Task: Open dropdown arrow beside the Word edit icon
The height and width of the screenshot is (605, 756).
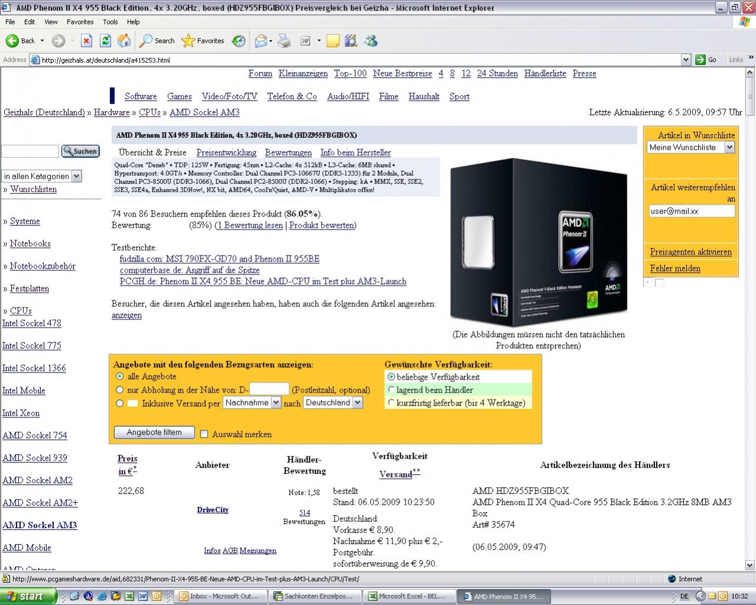Action: tap(319, 41)
